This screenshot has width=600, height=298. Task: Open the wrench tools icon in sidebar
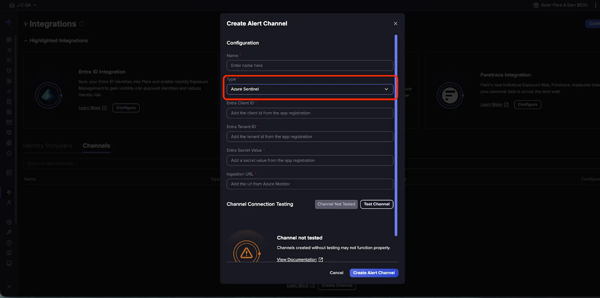[x=9, y=232]
